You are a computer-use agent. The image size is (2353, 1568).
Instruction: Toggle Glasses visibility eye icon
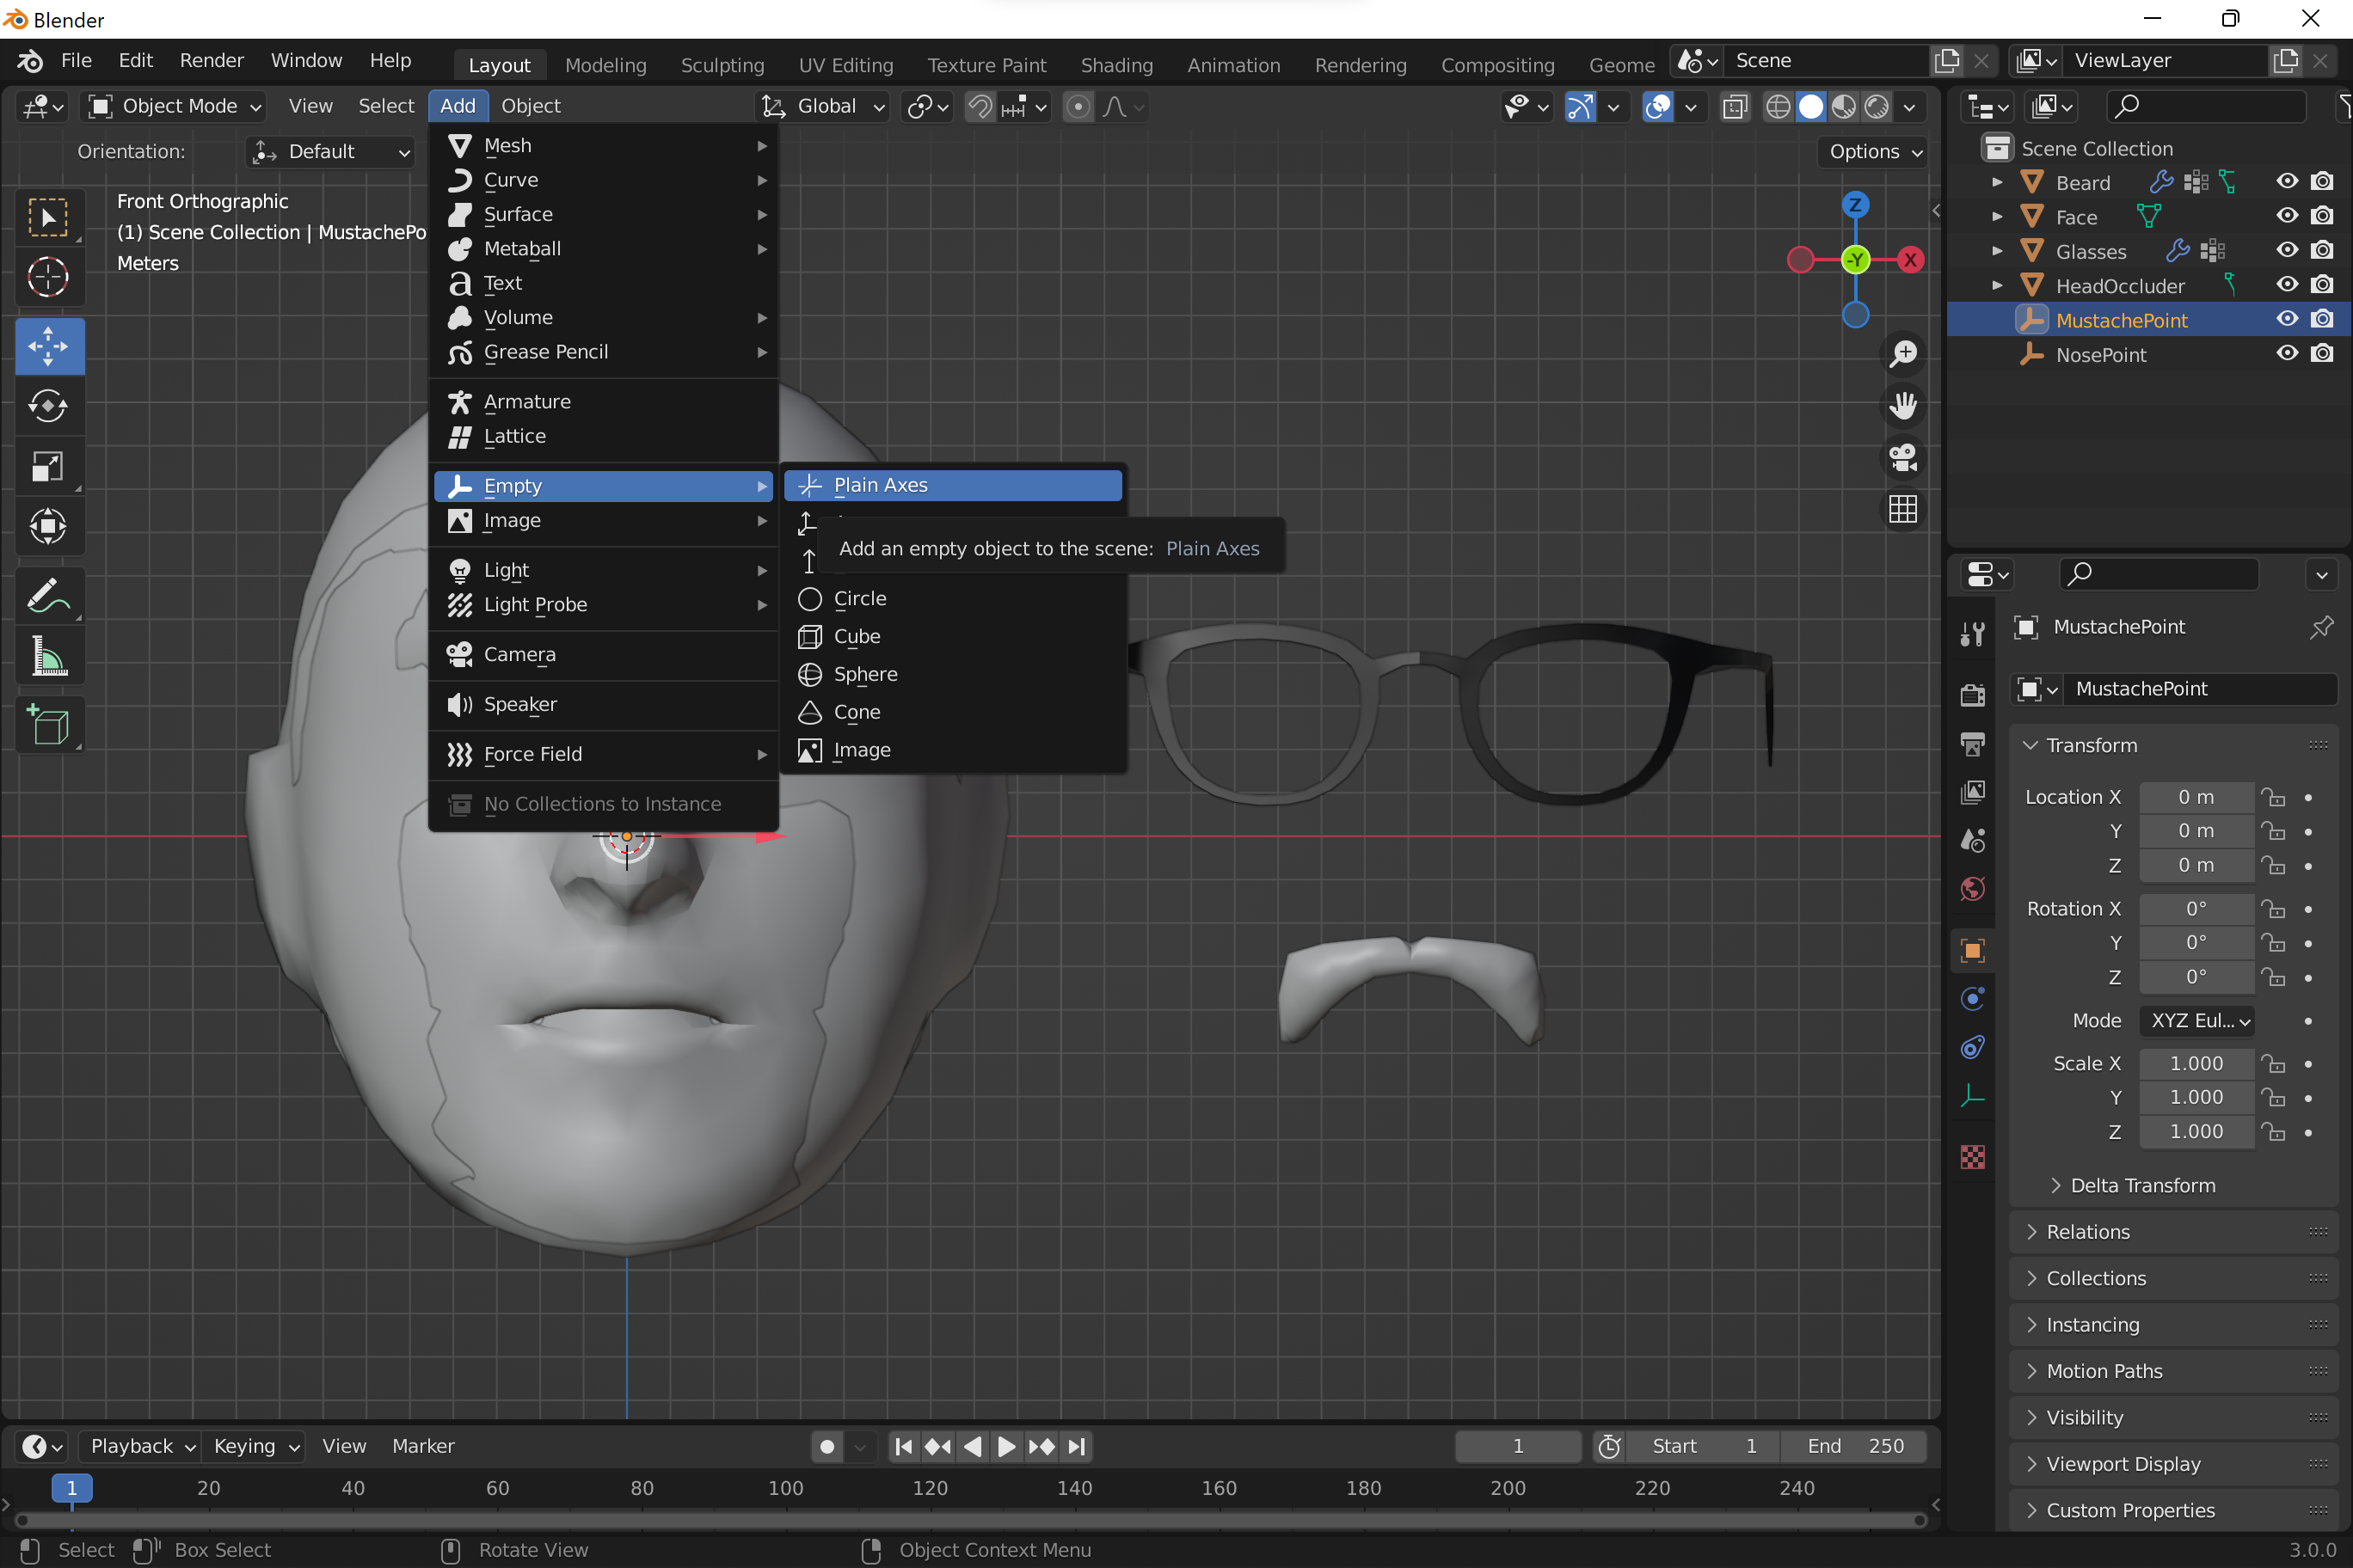[2287, 250]
